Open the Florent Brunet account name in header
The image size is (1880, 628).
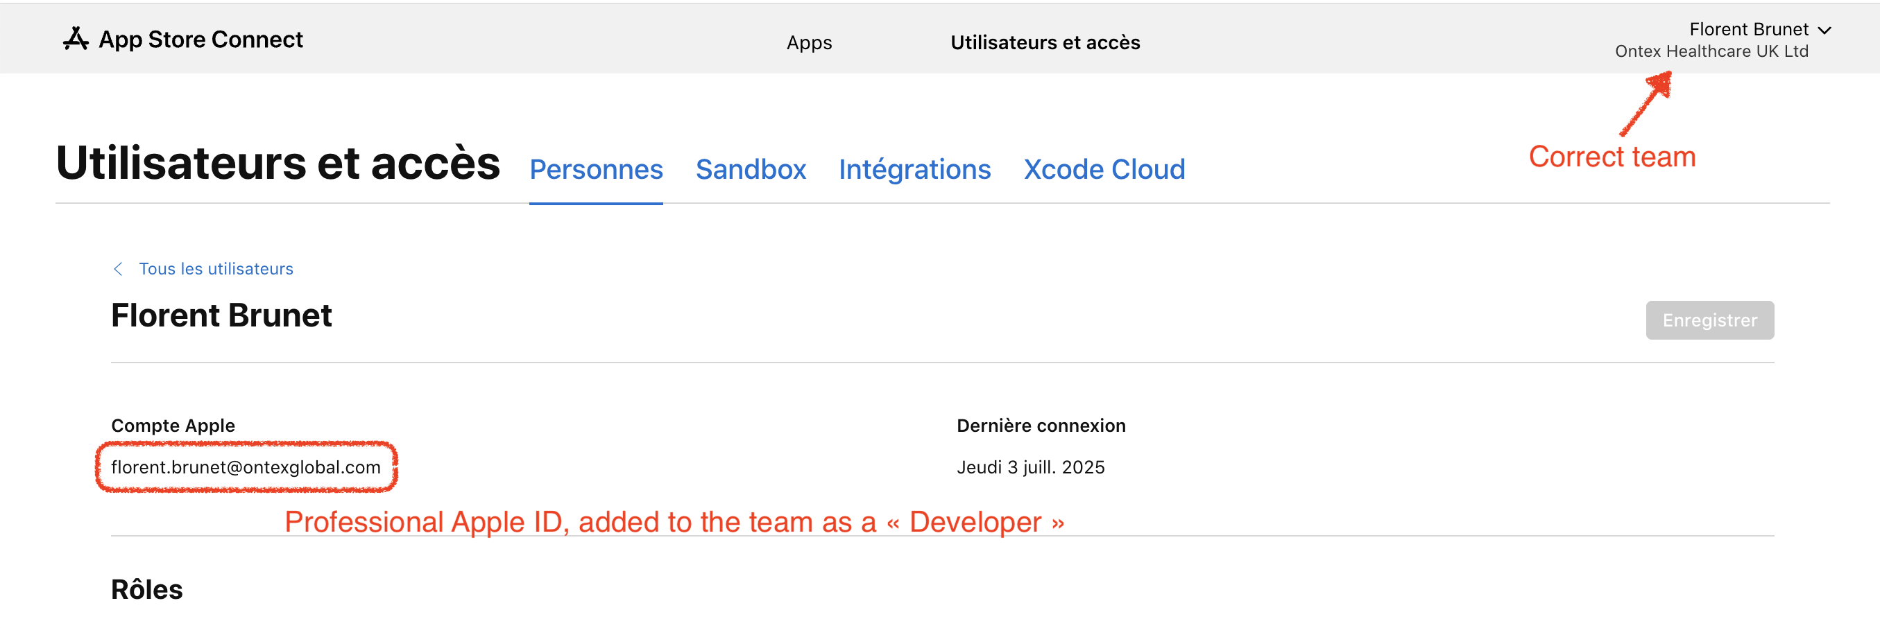(1749, 29)
